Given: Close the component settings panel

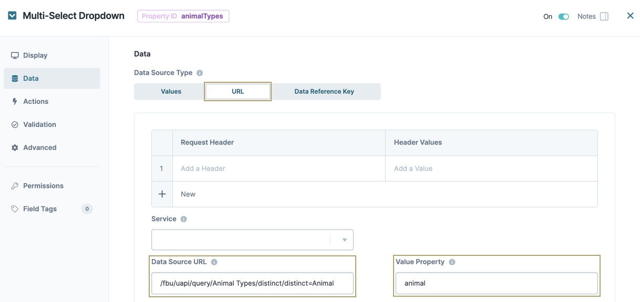Looking at the screenshot, I should click(x=630, y=16).
